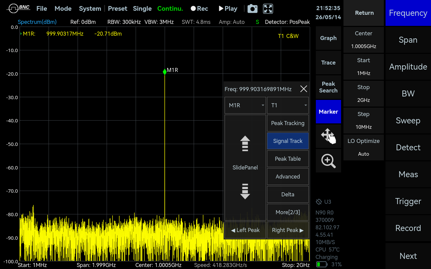Edit the Stop frequency 2GHz field
431x269 pixels.
coord(364,93)
